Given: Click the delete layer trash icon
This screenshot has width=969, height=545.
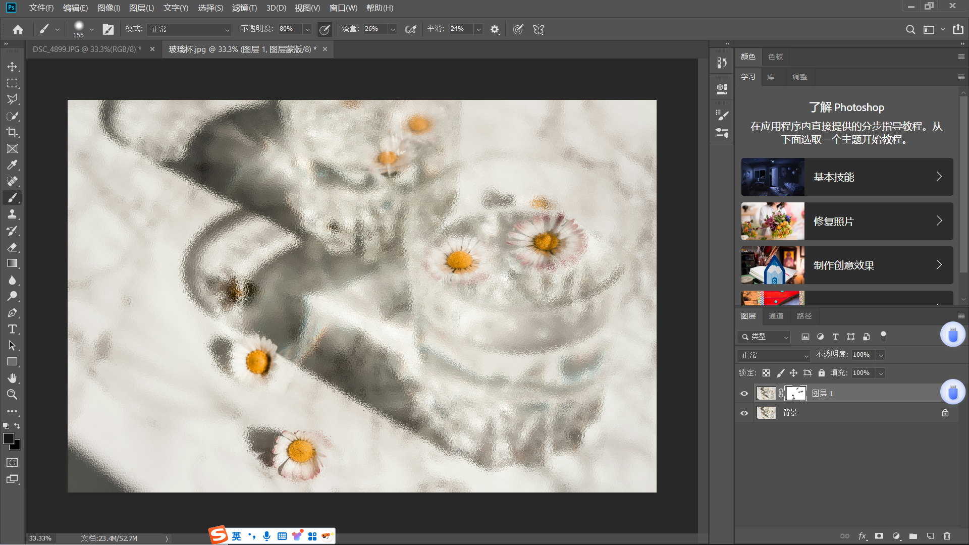Looking at the screenshot, I should (947, 536).
